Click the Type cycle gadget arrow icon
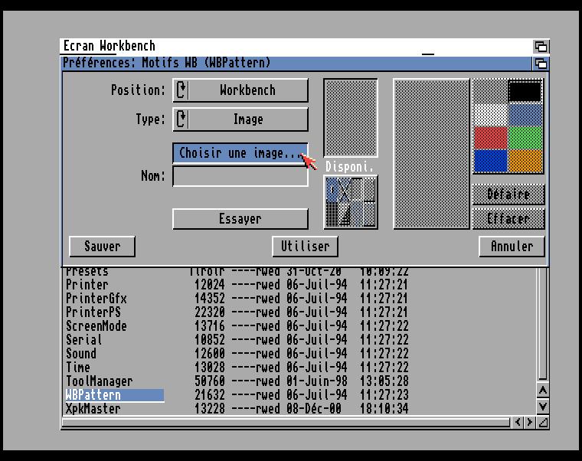The width and height of the screenshot is (582, 461). coord(181,119)
